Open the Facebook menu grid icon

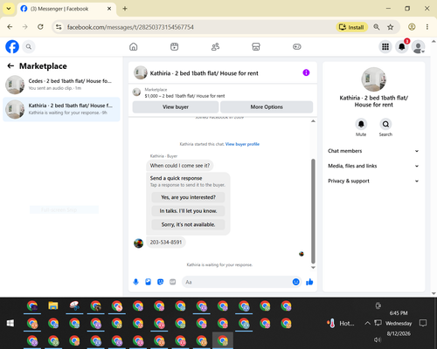point(385,46)
